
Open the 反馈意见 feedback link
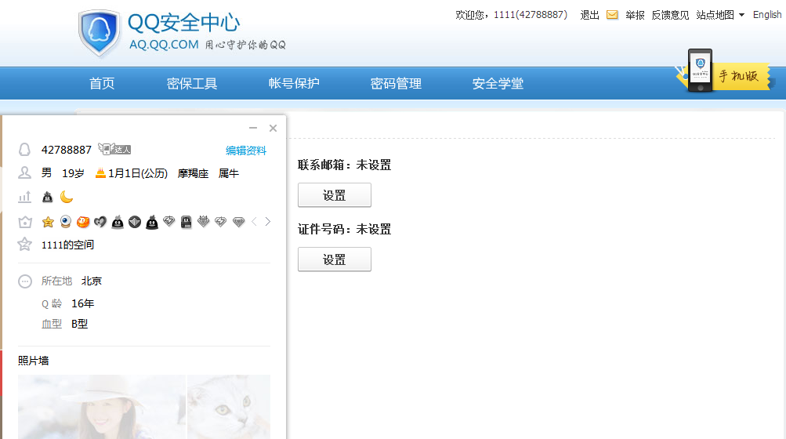670,15
